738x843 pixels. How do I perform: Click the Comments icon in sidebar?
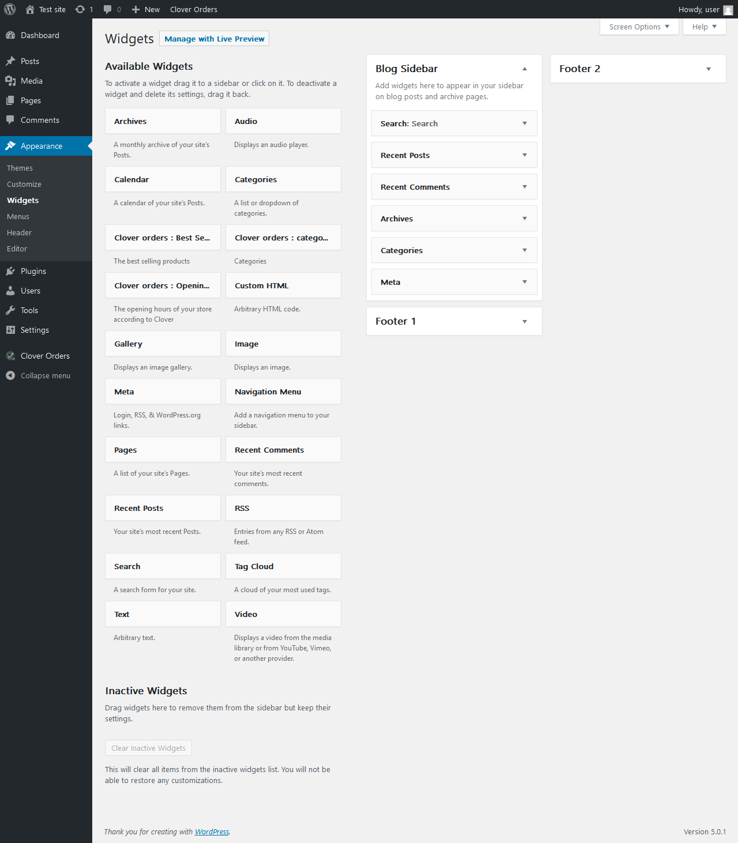click(x=10, y=120)
